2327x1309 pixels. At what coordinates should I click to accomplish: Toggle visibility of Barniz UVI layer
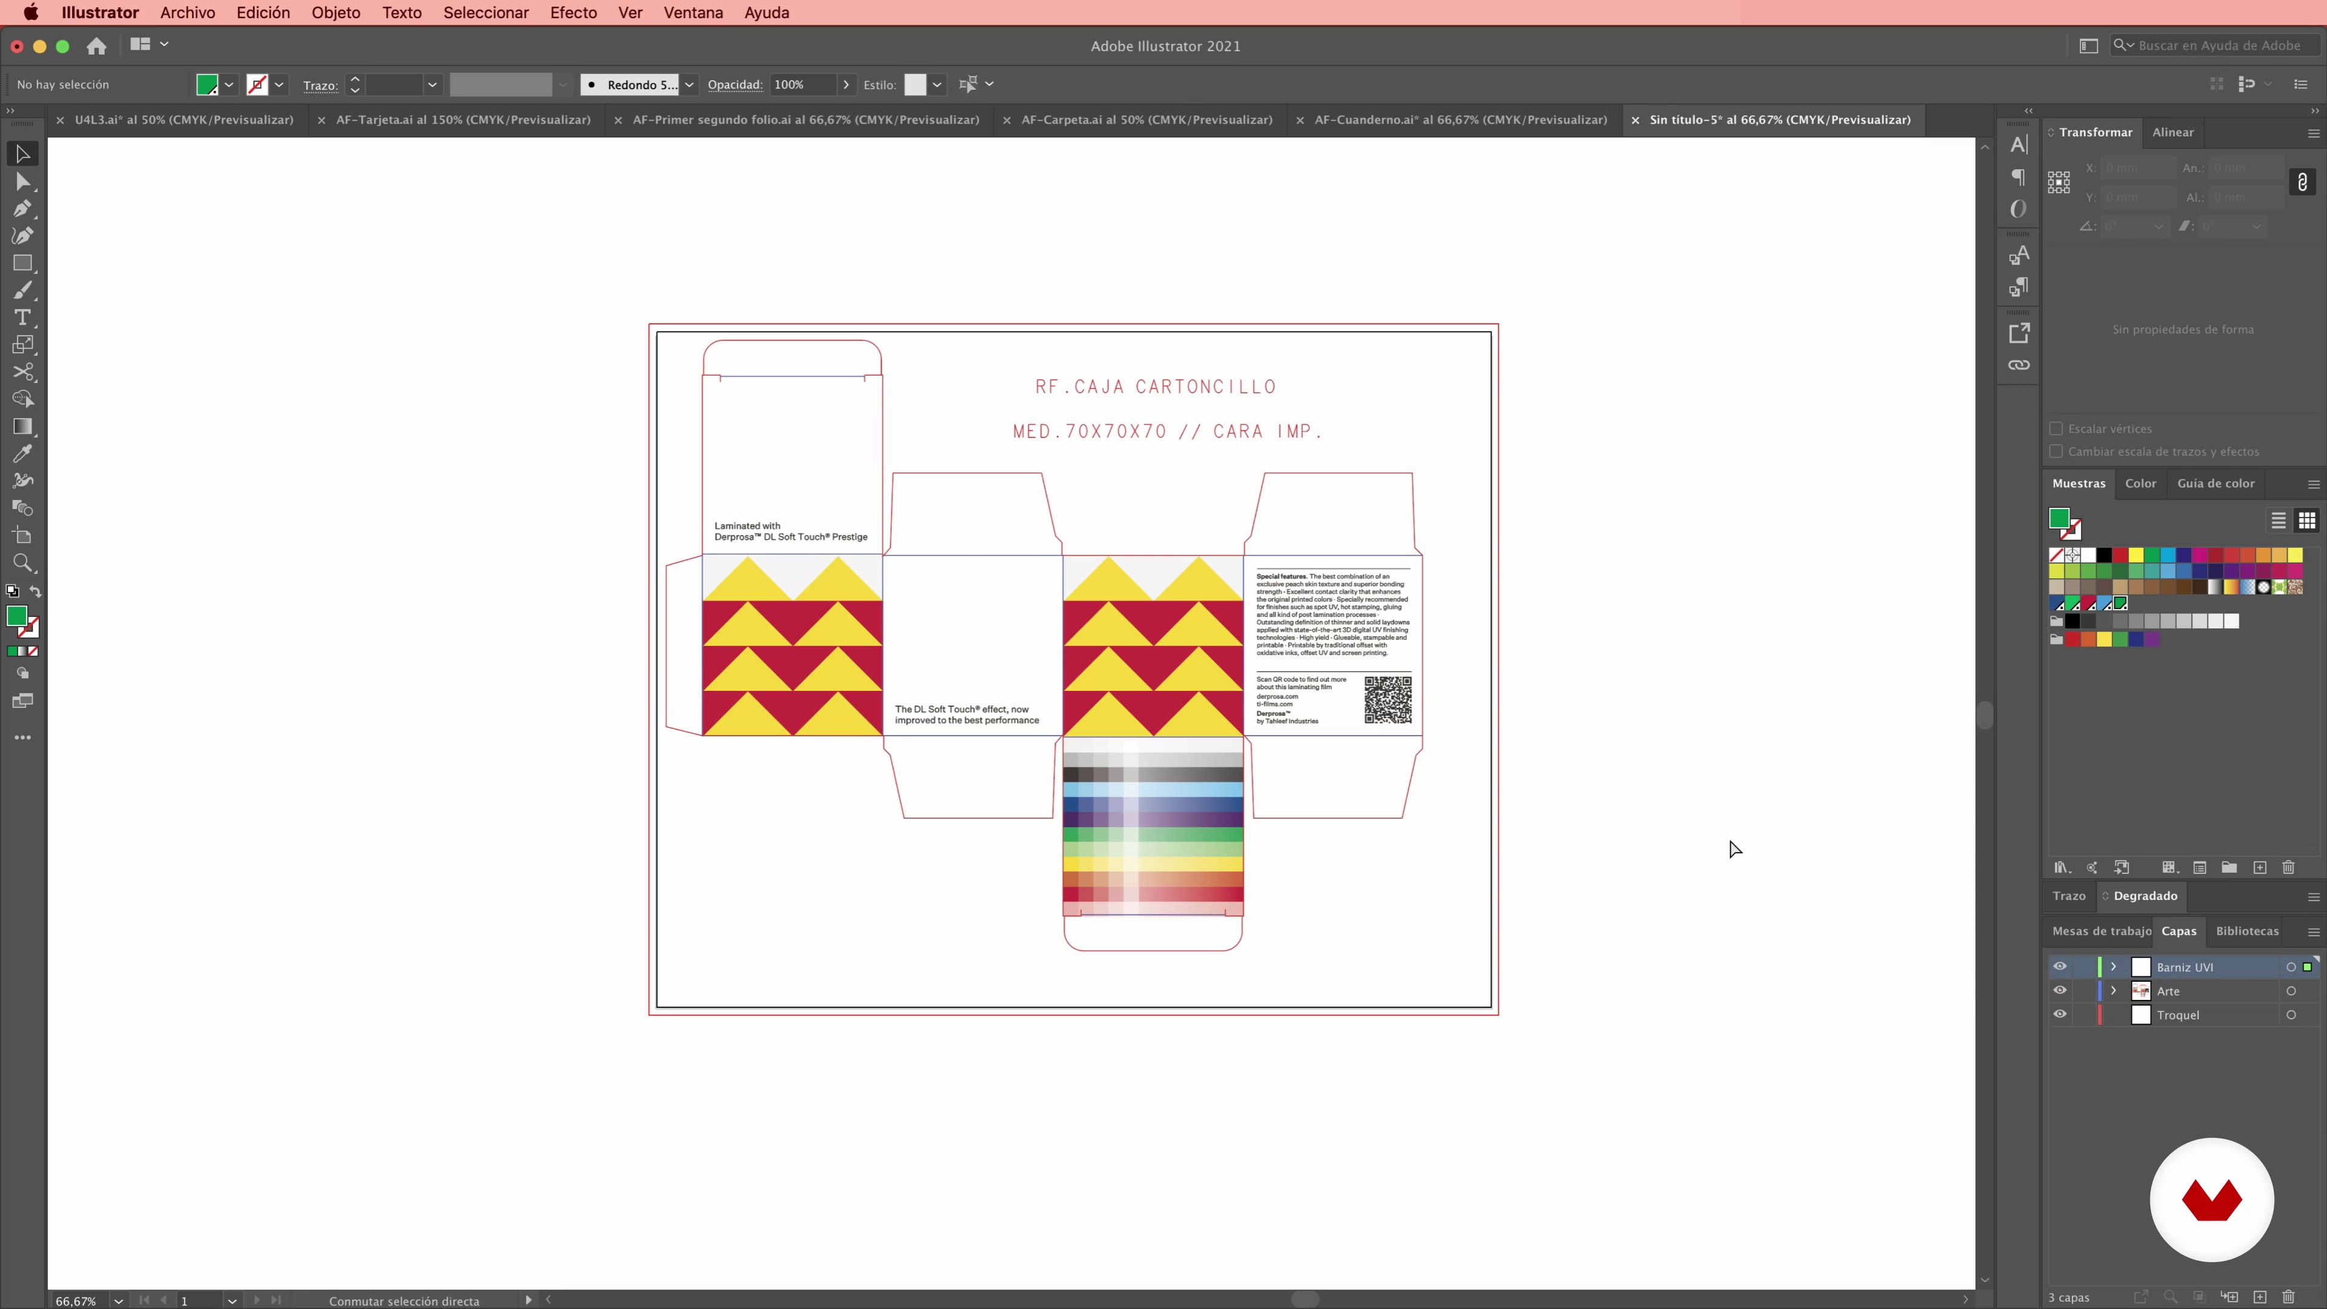2060,967
